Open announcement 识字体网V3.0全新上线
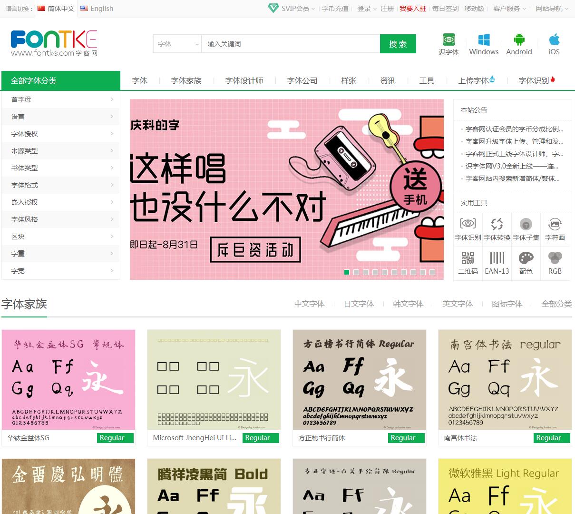 [x=512, y=166]
